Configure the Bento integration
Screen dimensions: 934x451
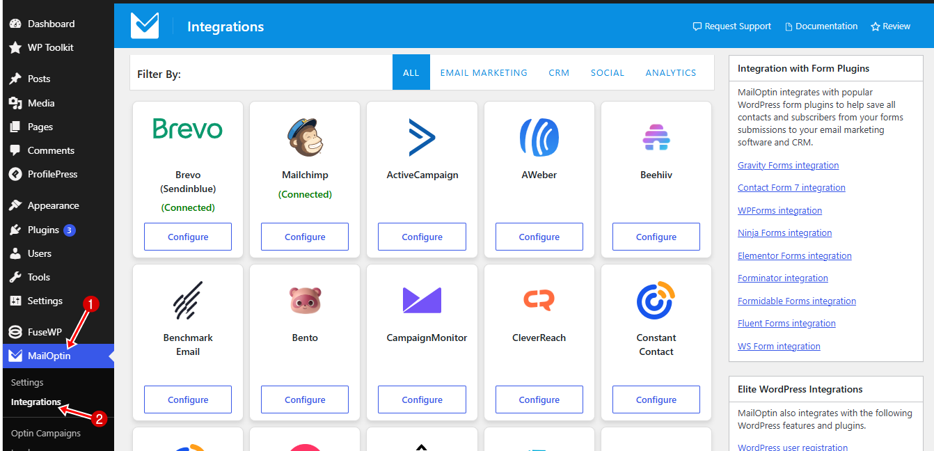305,399
